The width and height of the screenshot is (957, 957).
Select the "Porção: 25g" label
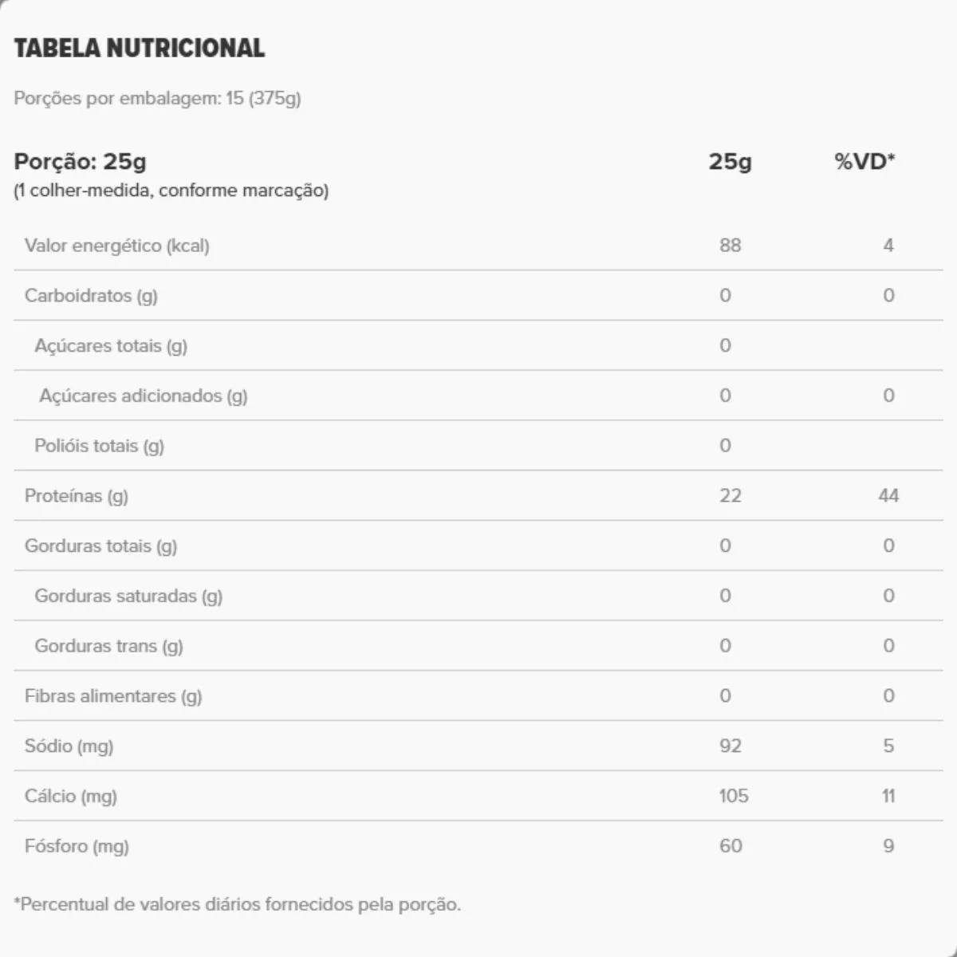81,161
